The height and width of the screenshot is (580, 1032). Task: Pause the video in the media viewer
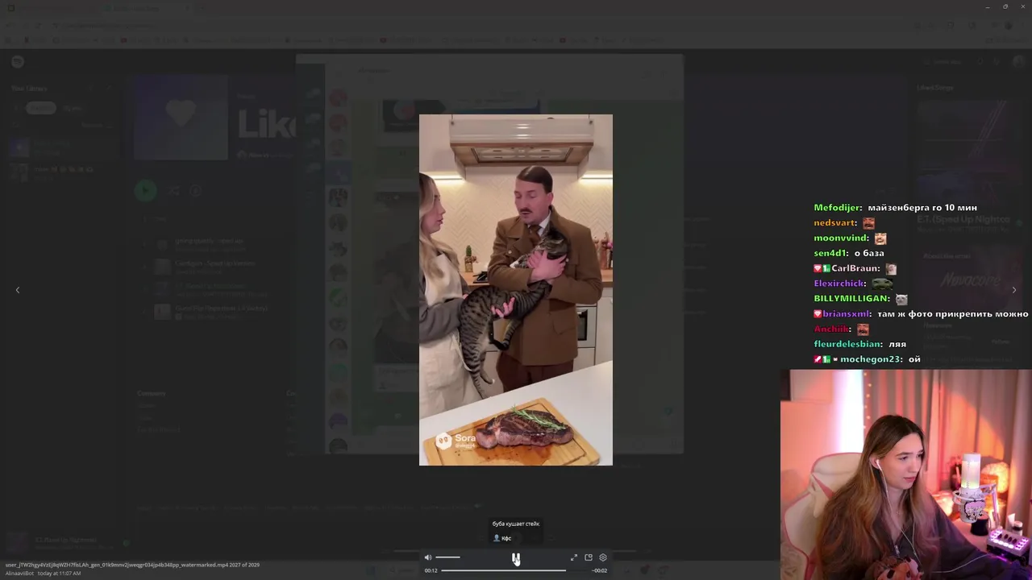pos(516,557)
